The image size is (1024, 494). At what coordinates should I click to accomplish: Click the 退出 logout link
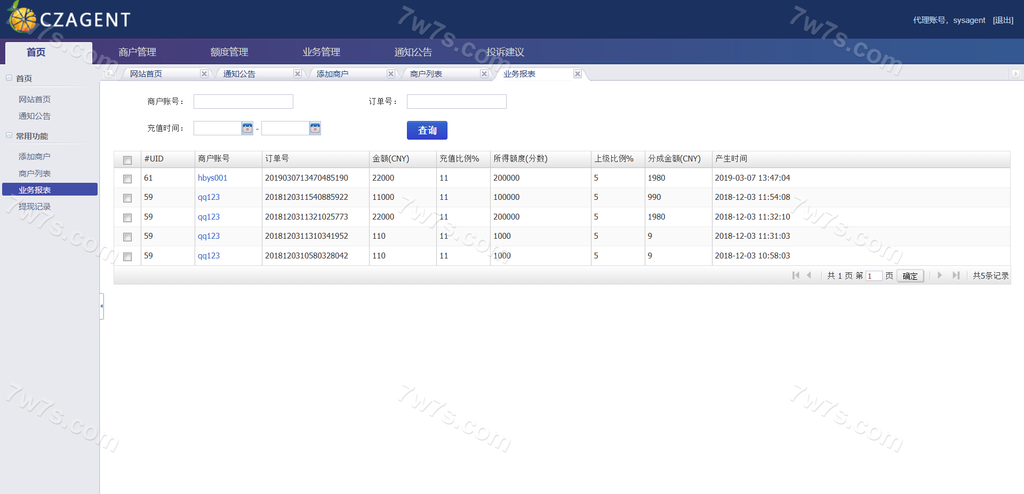click(x=1003, y=20)
